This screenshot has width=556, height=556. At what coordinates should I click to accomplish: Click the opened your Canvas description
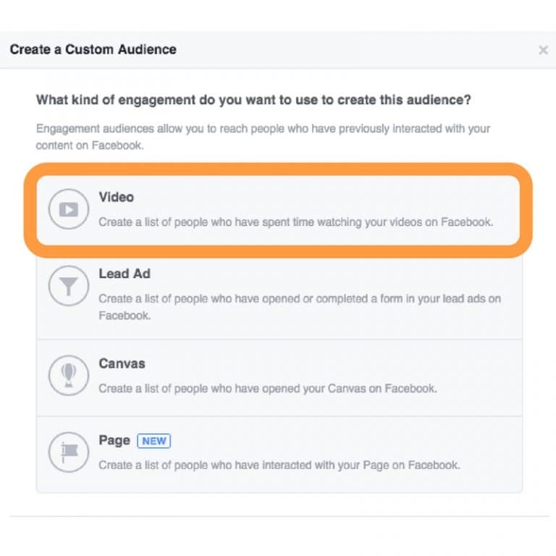tap(267, 389)
